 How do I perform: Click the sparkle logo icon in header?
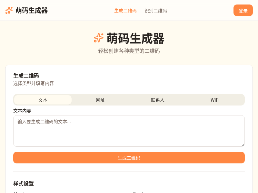pyautogui.click(x=9, y=10)
